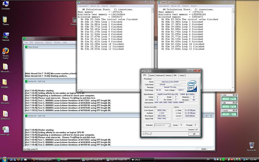Screen dimensions: 259x162
Task: Select the CPU tab in CPU-Z
Action: pyautogui.click(x=144, y=75)
